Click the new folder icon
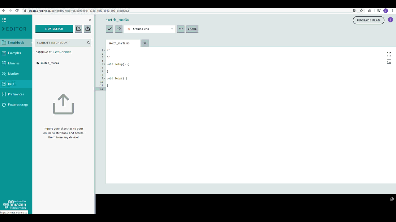396x222 pixels. (x=79, y=29)
